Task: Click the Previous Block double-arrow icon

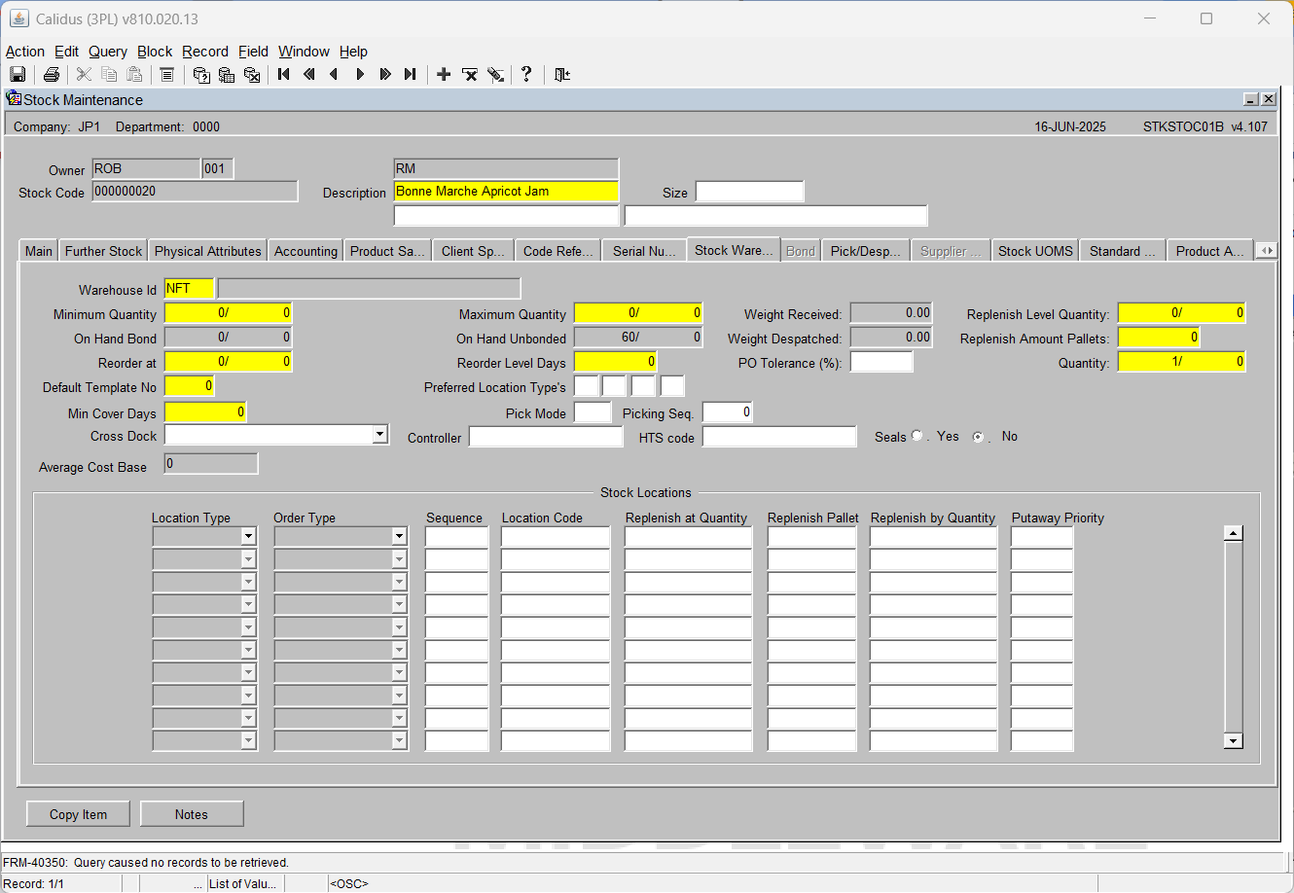Action: [309, 74]
